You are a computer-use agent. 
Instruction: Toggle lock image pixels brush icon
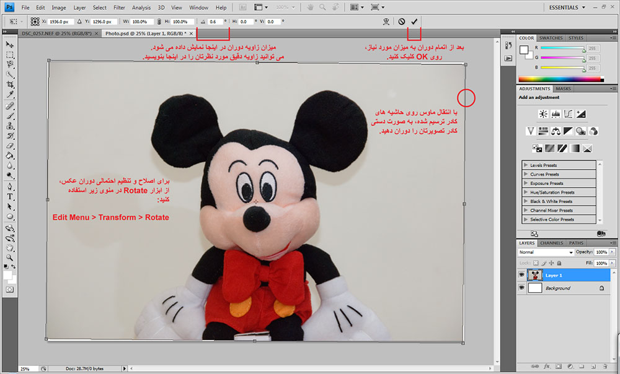point(544,263)
